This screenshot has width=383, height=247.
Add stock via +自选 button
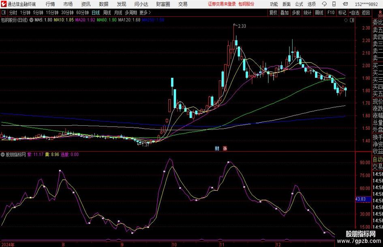tap(354, 13)
